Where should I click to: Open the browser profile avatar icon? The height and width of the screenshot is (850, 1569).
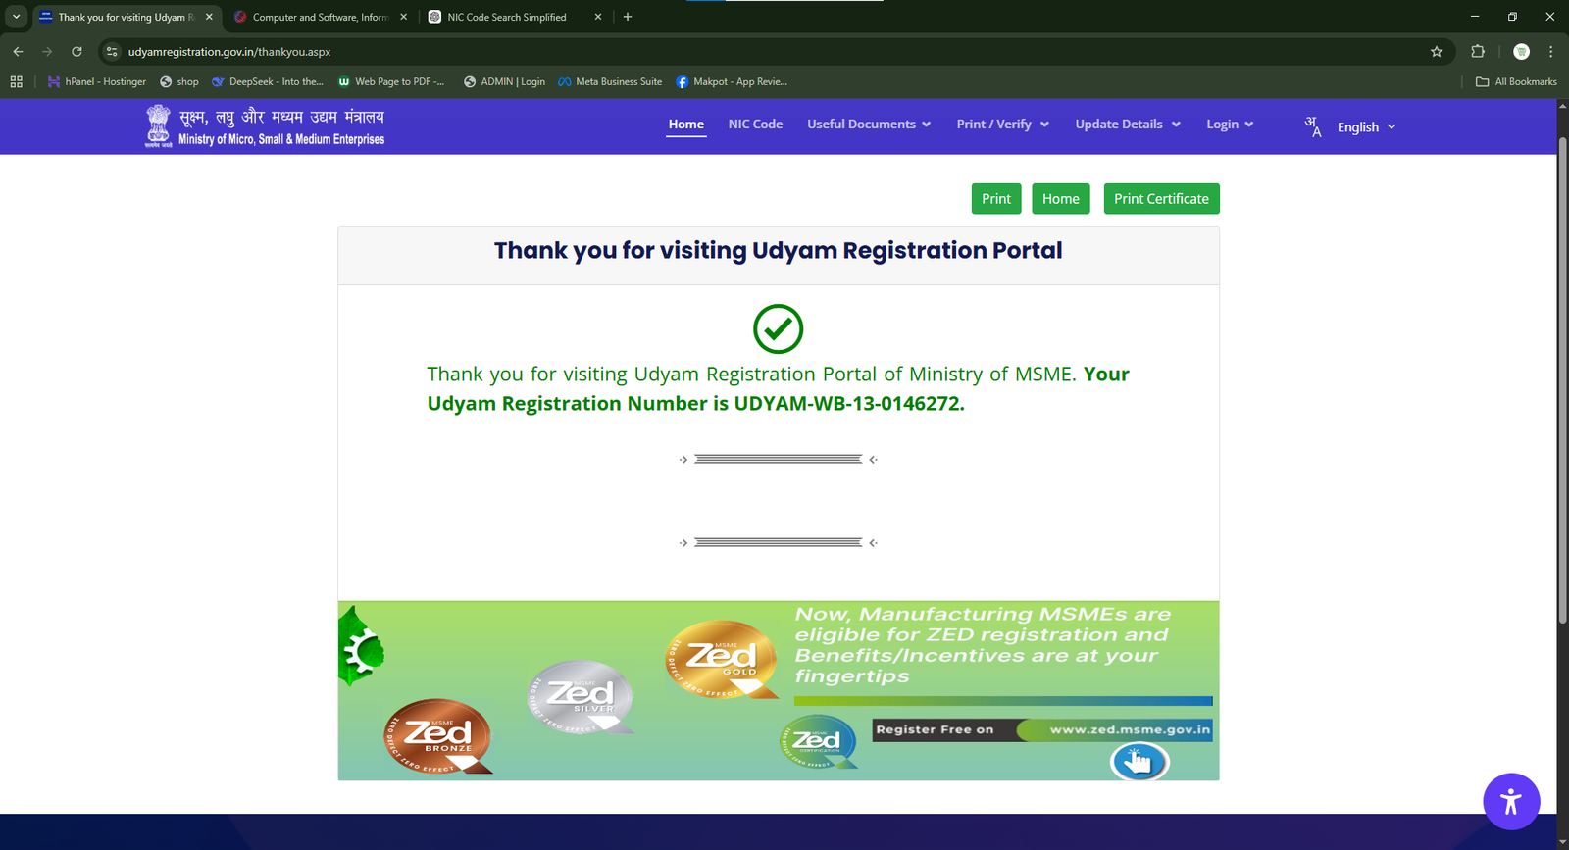[1521, 52]
